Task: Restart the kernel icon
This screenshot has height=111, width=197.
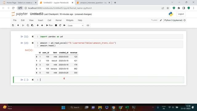Action: pyautogui.click(x=60, y=25)
